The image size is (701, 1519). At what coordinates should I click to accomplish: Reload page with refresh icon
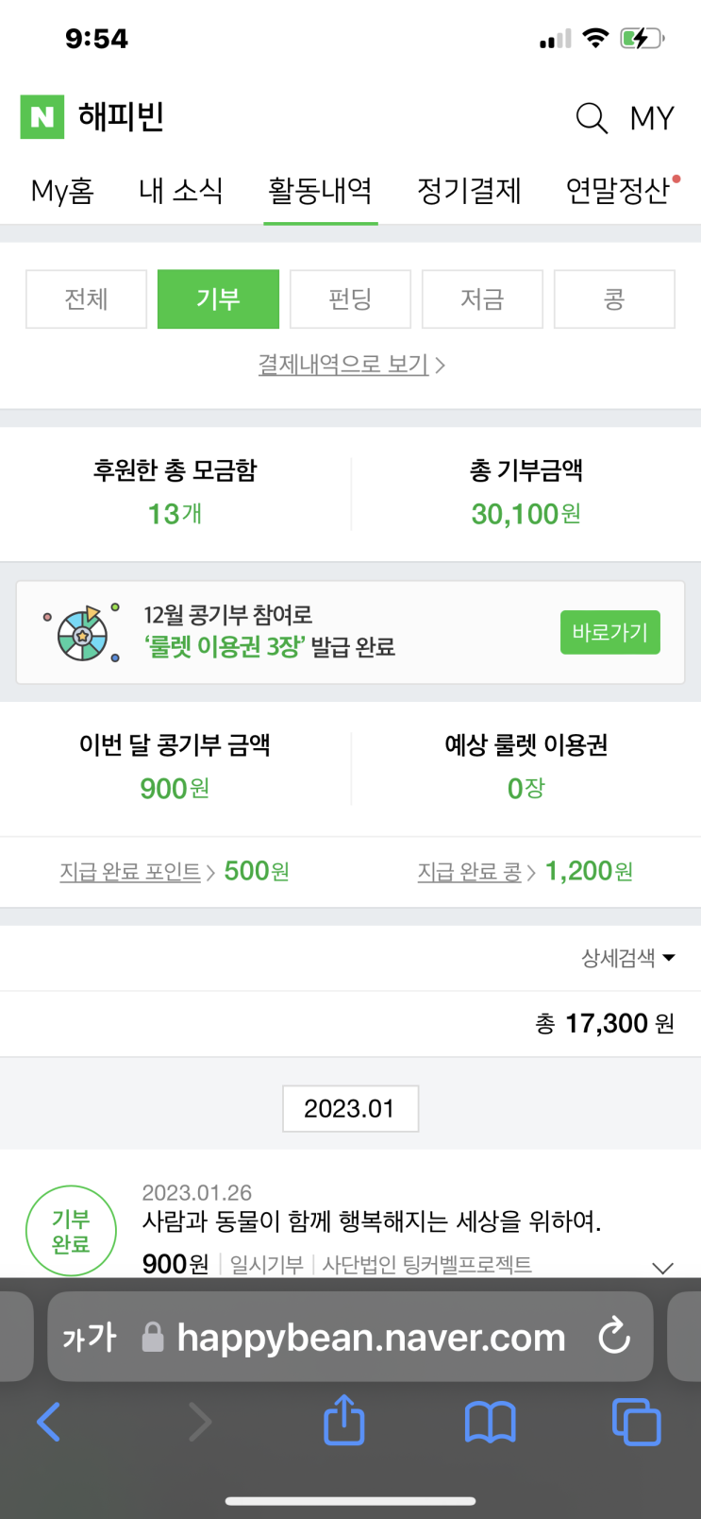click(614, 1336)
